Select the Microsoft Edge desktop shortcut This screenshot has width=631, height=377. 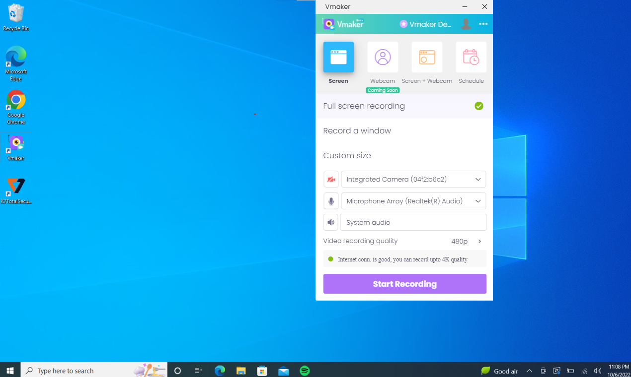click(x=16, y=63)
